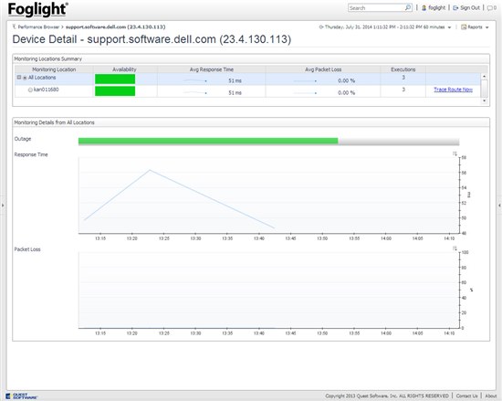Viewport: 502px width, 401px height.
Task: Click the green Availability bar for All Locations
Action: point(115,79)
